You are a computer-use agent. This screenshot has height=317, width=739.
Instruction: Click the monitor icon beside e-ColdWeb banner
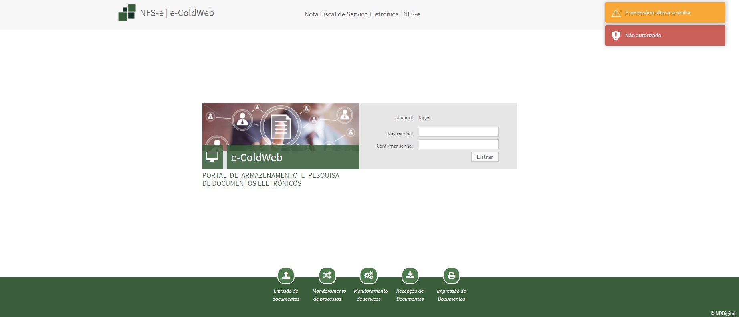(x=212, y=157)
